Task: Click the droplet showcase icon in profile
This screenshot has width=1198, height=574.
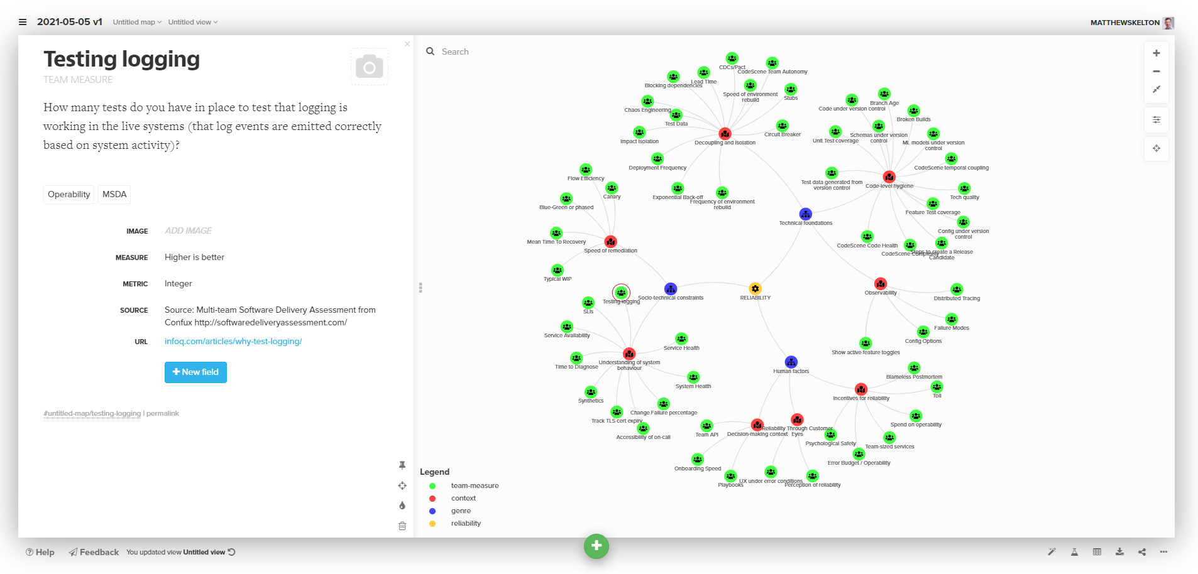Action: click(402, 506)
